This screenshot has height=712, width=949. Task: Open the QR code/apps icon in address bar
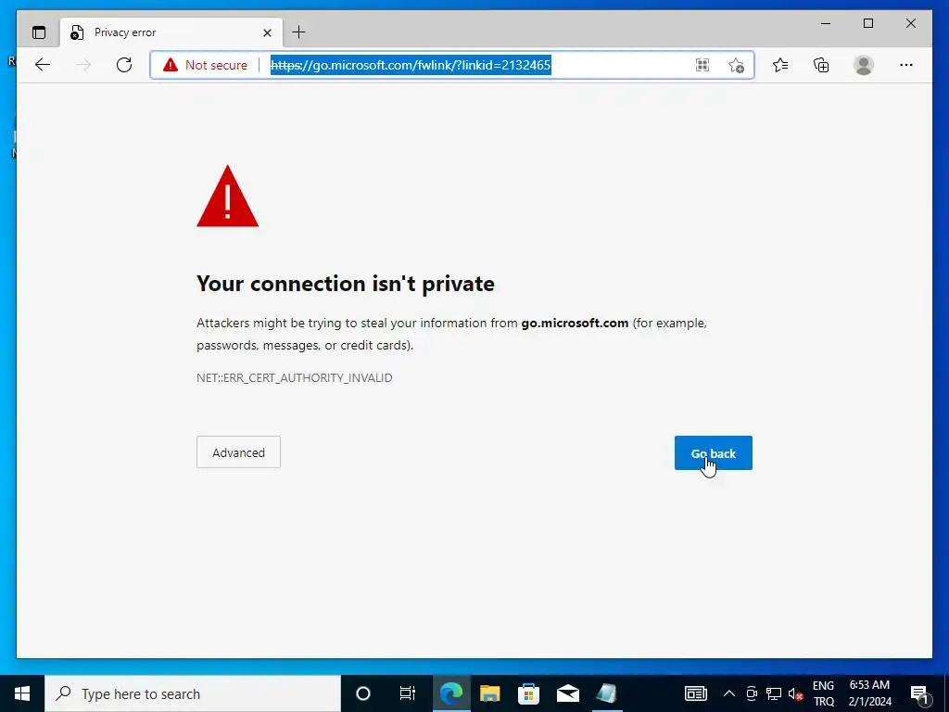pyautogui.click(x=702, y=65)
